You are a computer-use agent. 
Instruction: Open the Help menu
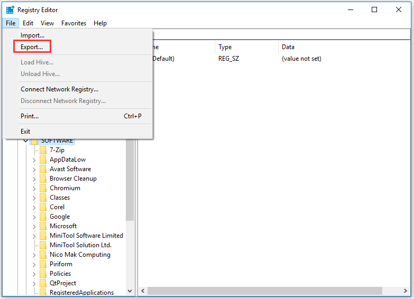point(100,23)
